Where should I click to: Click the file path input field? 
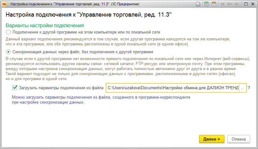click(173, 88)
